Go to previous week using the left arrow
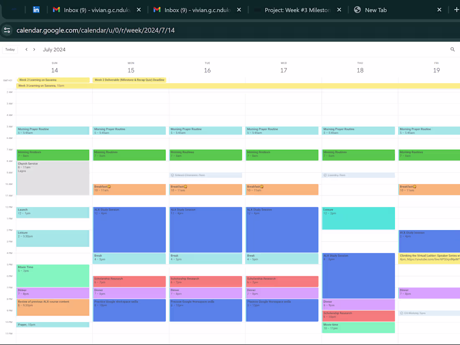Screen dimensions: 460x345 coord(26,49)
